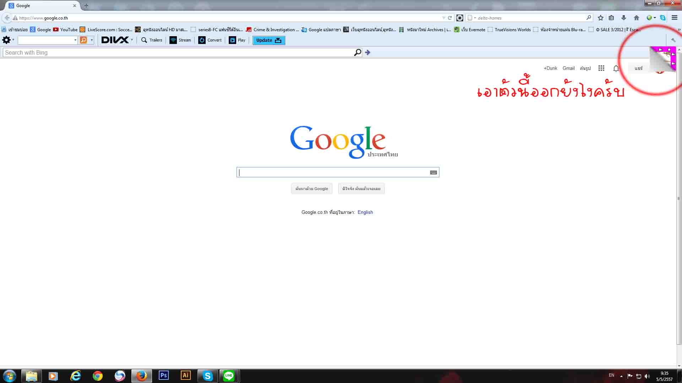The height and width of the screenshot is (383, 682).
Task: Click magnifier in delta-homes search box
Action: click(x=589, y=17)
